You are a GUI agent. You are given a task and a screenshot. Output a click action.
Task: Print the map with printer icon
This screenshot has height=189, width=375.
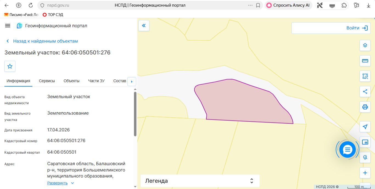pos(365,107)
